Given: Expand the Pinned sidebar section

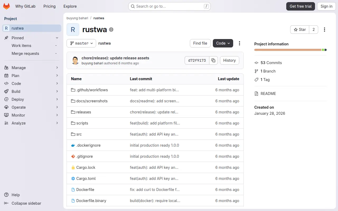Looking at the screenshot, I should [x=32, y=38].
